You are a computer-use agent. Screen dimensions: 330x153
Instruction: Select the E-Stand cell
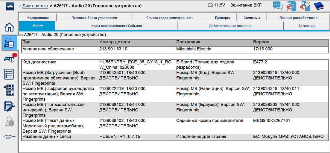(213, 65)
